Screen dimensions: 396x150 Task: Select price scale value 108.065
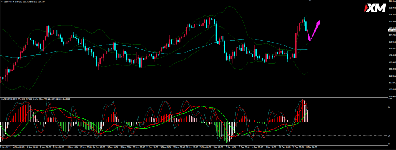pos(392,76)
